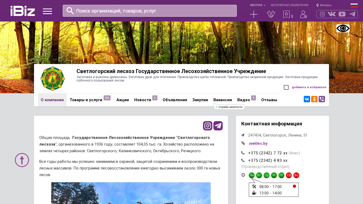363x204 pixels.
Task: Share via Odnoklassniki icon
Action: click(x=314, y=99)
